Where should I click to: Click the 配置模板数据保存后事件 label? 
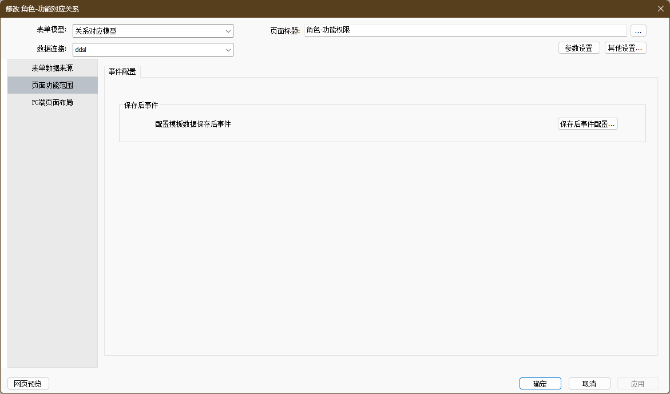tap(193, 124)
